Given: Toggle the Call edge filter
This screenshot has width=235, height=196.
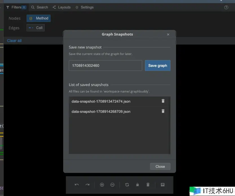Looking at the screenshot, I should click(x=36, y=28).
